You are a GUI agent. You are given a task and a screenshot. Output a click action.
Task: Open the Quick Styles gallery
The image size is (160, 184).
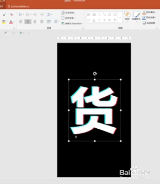(x=136, y=16)
